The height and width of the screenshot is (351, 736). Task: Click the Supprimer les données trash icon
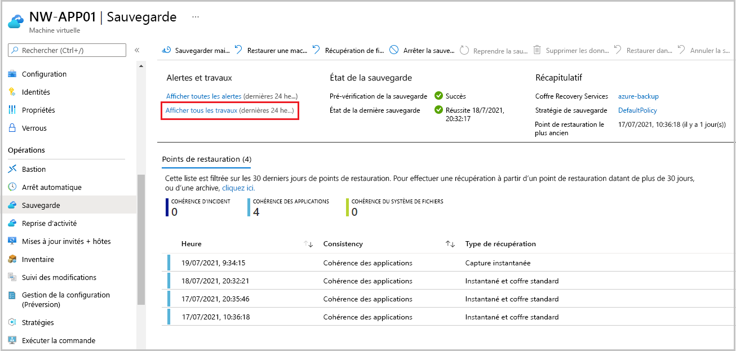[537, 50]
